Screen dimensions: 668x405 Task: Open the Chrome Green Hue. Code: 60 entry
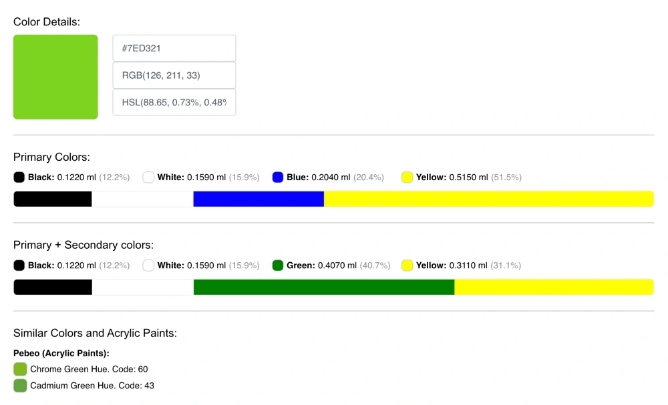pos(89,369)
